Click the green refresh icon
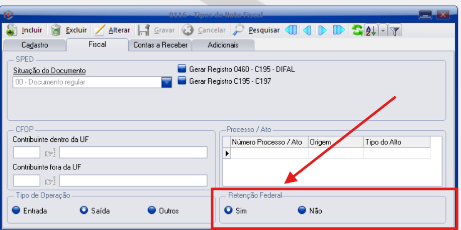This screenshot has width=461, height=230. point(357,30)
